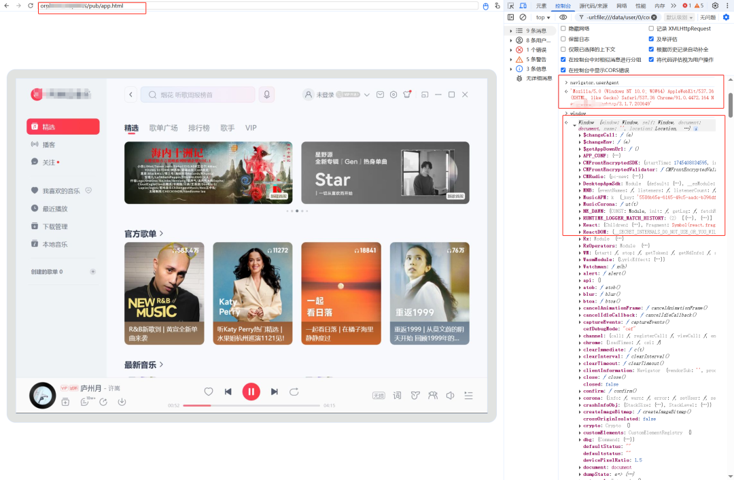734x480 pixels.
Task: Toggle the 保留日志 checkbox
Action: pos(563,39)
